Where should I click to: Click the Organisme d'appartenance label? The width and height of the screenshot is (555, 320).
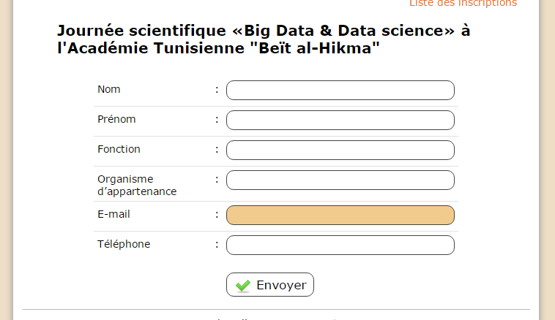tap(137, 185)
